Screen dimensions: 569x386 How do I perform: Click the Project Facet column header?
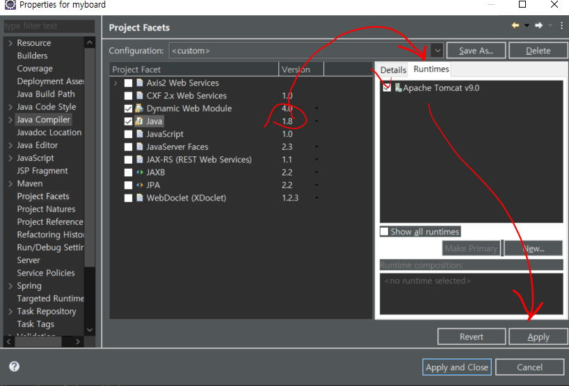pyautogui.click(x=194, y=69)
